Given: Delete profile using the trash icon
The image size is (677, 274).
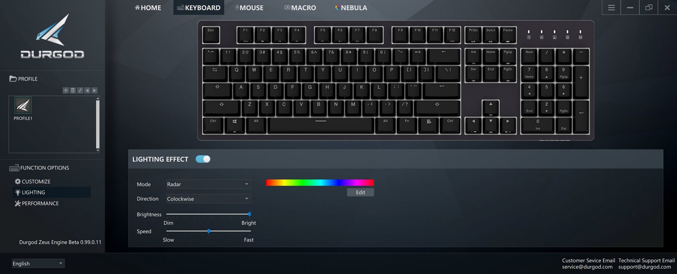Looking at the screenshot, I should coord(73,90).
